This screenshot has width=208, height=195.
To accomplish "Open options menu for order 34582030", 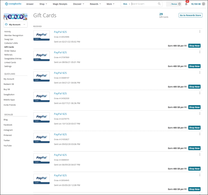I will click(200, 93).
